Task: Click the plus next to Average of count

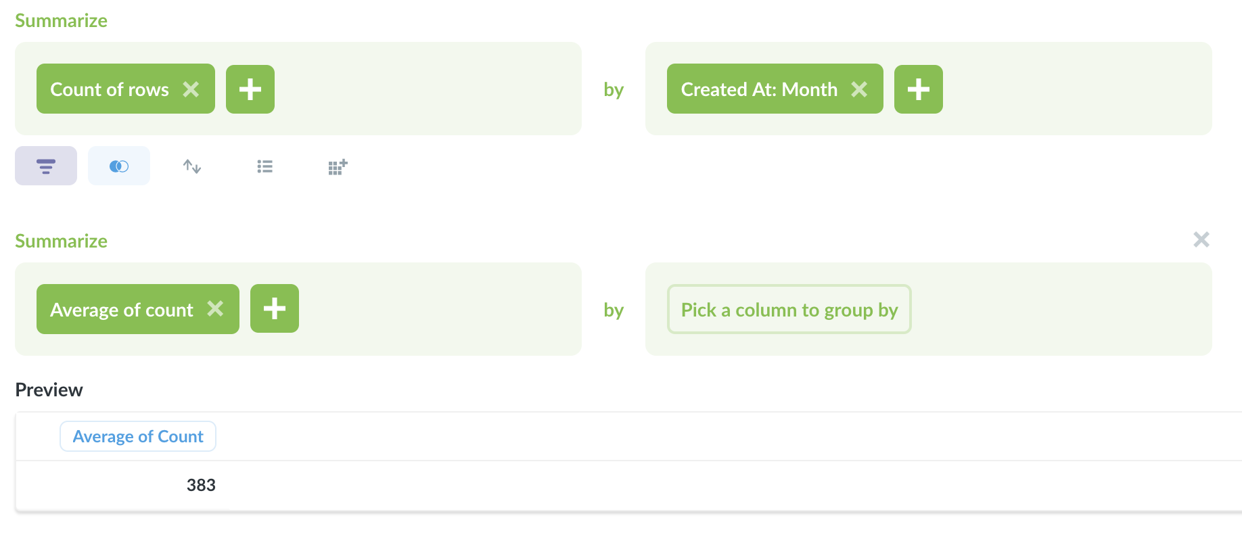Action: 274,308
